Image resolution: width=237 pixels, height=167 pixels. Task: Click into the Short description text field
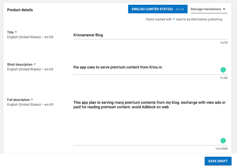coord(145,67)
